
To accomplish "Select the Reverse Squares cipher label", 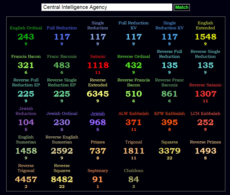I will coord(62,168).
